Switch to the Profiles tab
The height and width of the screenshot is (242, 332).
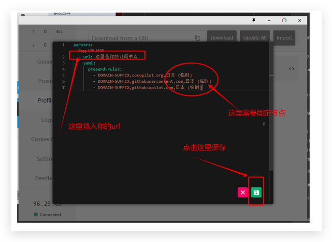pos(45,100)
